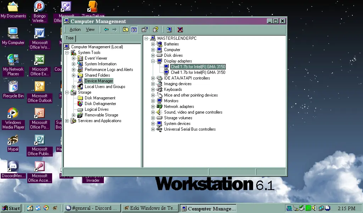Image resolution: width=363 pixels, height=213 pixels.
Task: Click the clock showing 2:15 PM
Action: pyautogui.click(x=346, y=208)
